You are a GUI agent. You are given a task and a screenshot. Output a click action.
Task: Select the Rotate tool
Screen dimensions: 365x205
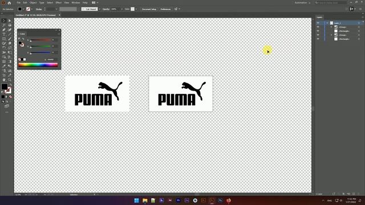pos(4,48)
